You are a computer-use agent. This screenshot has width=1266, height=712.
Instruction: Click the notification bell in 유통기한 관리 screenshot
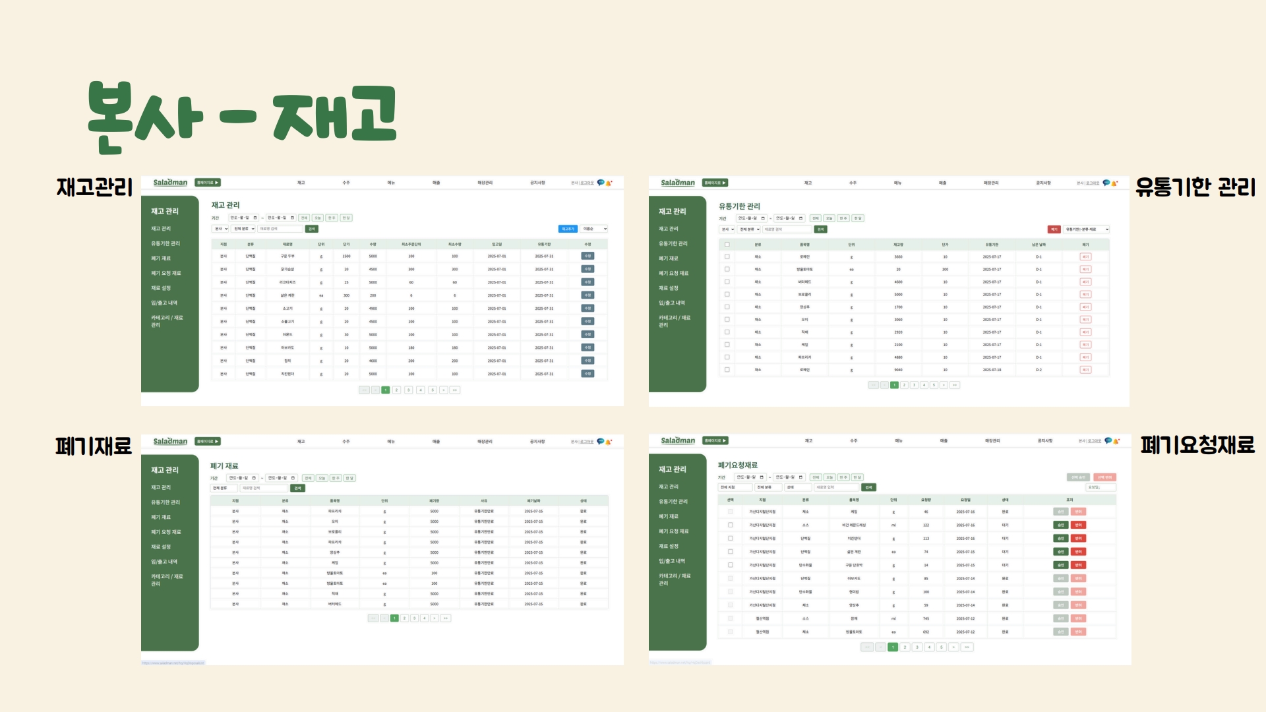point(1114,183)
